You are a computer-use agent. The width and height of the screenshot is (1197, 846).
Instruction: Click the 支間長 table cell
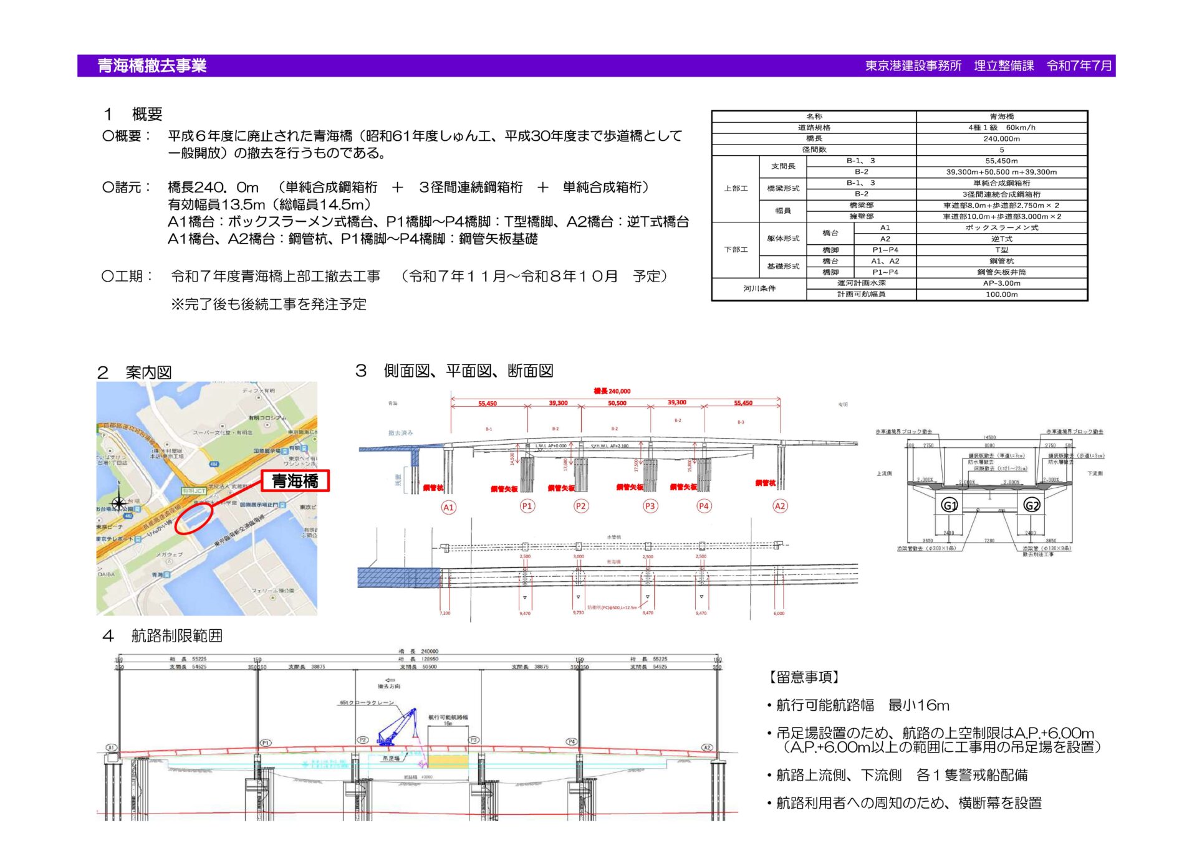click(783, 166)
